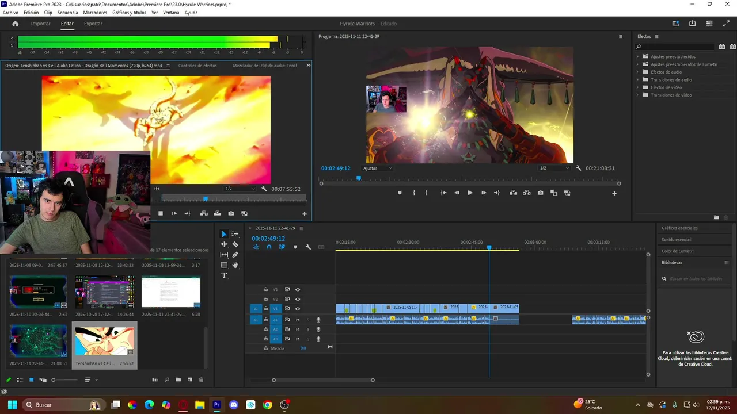Viewport: 737px width, 414px height.
Task: Stop playback in the Source monitor
Action: point(161,214)
